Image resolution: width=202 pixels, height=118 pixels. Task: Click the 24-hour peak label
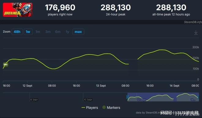(x=116, y=14)
